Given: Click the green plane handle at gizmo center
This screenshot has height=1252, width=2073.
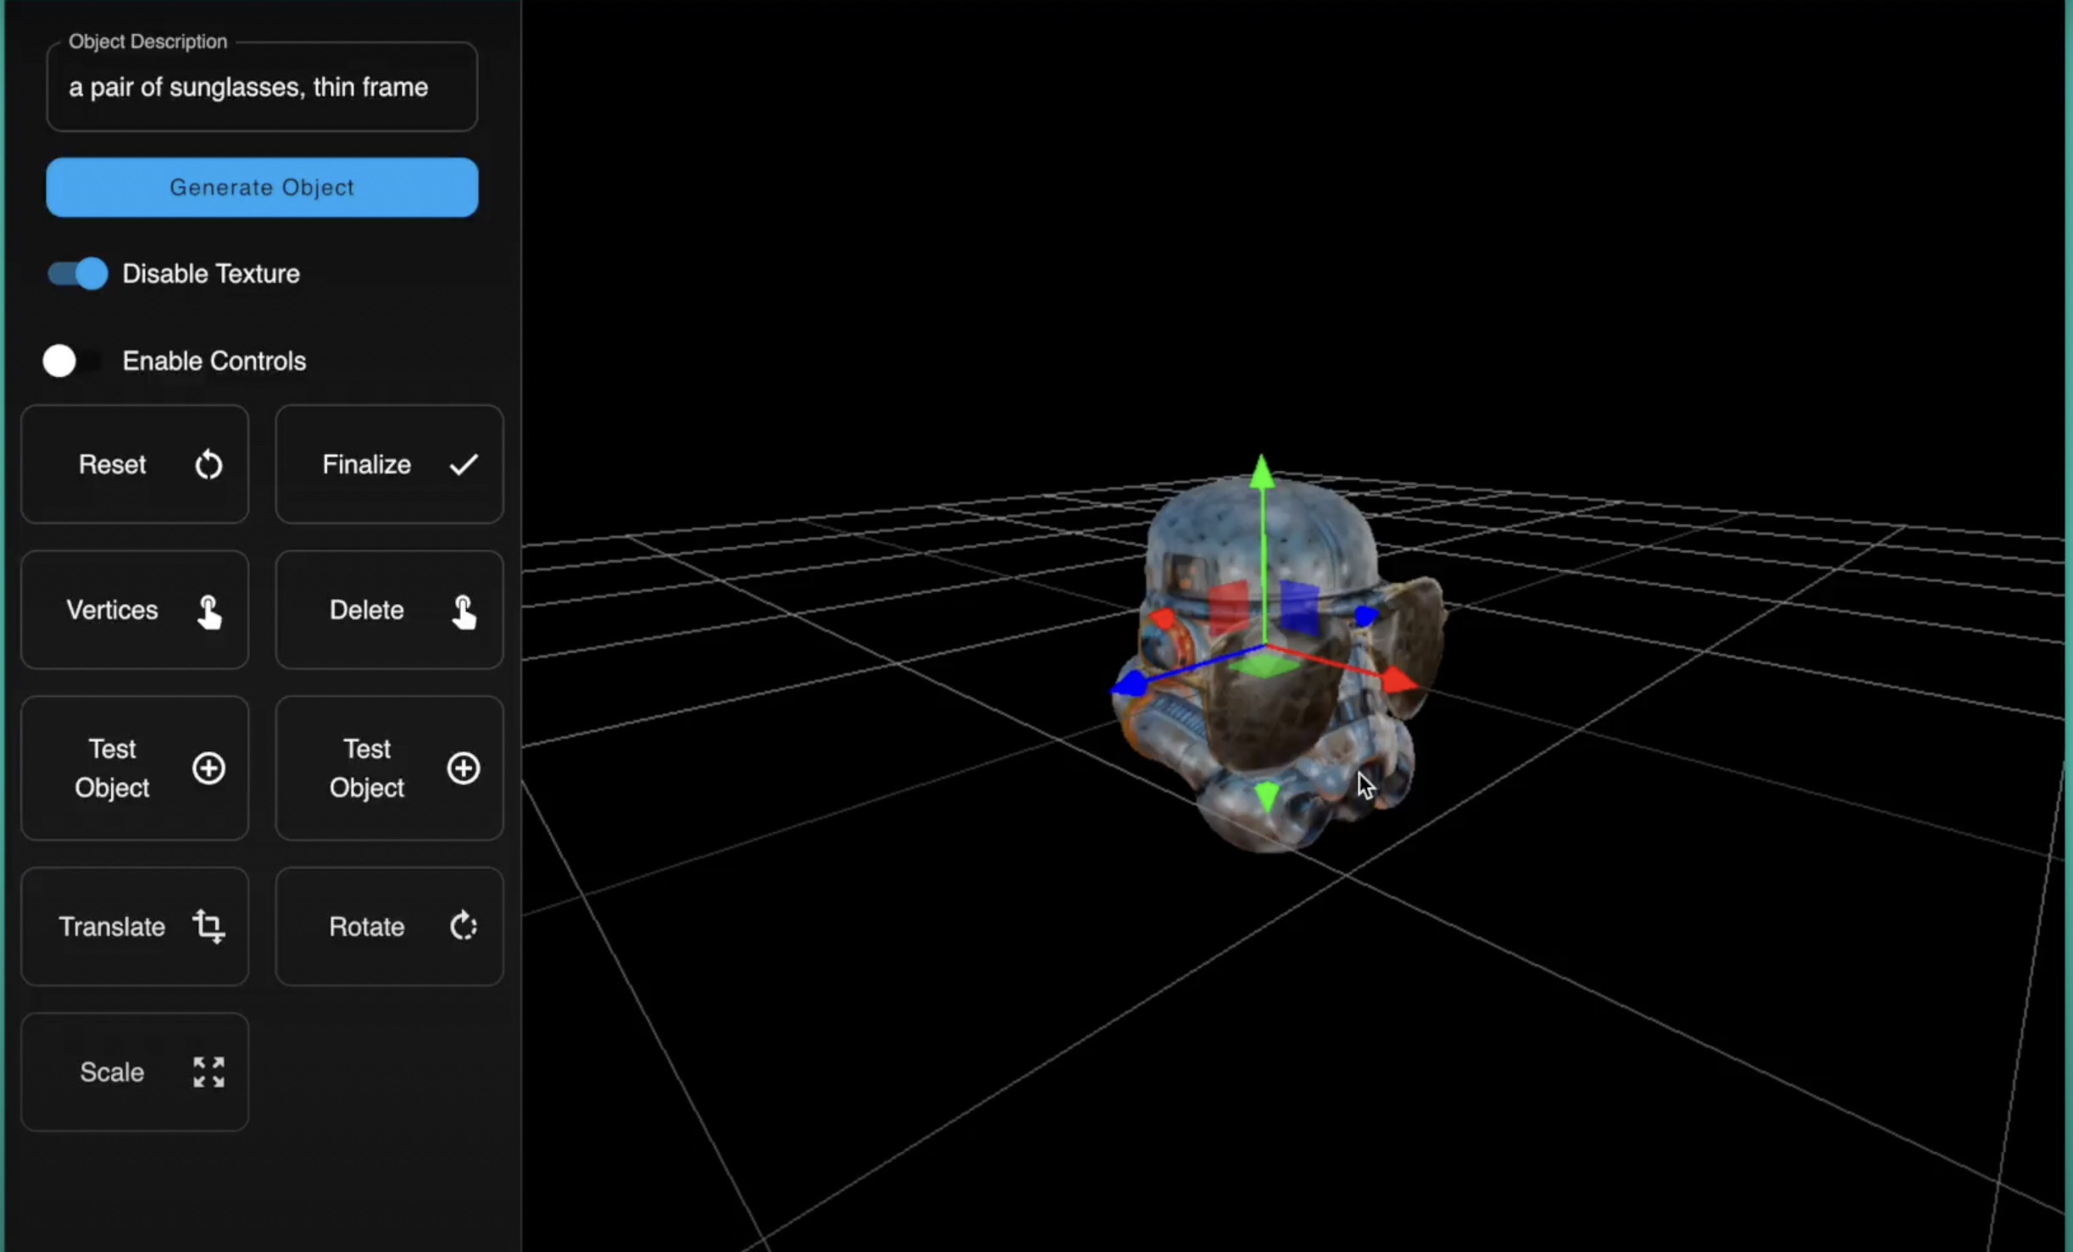Looking at the screenshot, I should (1263, 667).
